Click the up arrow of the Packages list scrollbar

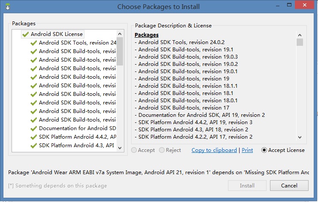[x=120, y=34]
